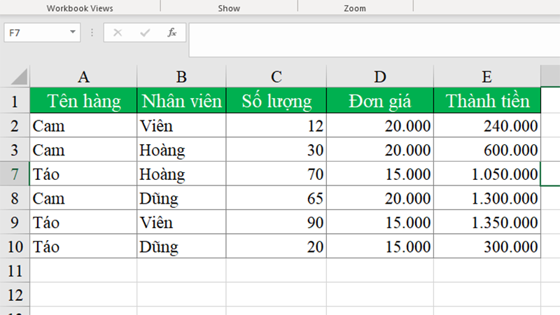Click the three-dot handle beside Name Box
The width and height of the screenshot is (560, 315).
tap(92, 32)
